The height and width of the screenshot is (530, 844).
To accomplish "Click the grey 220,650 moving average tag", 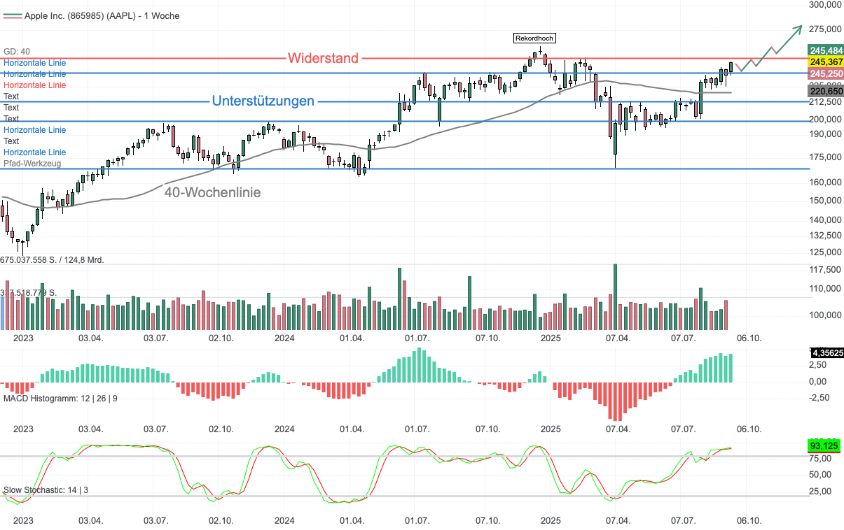I will click(x=826, y=91).
